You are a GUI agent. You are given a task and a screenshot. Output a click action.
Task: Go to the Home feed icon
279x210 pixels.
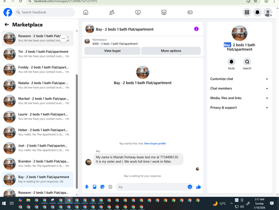tap(85, 12)
